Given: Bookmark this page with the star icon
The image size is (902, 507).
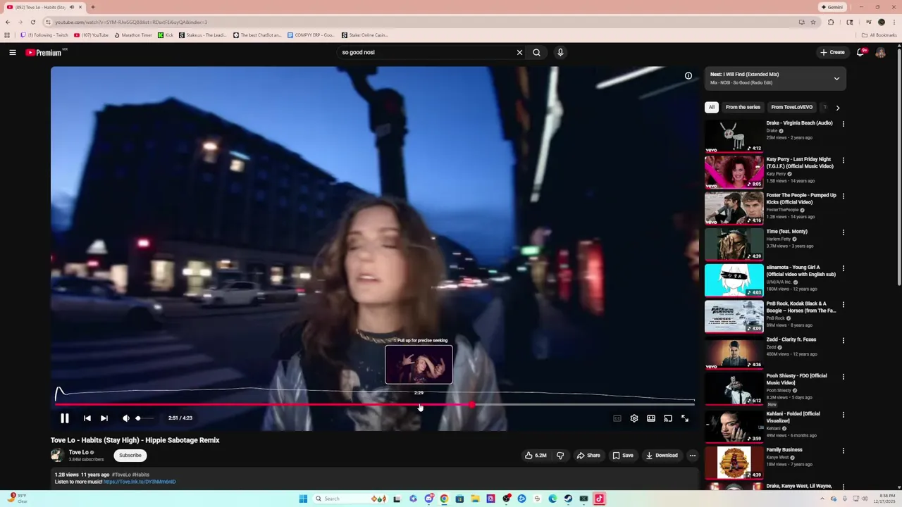Looking at the screenshot, I should tap(813, 22).
